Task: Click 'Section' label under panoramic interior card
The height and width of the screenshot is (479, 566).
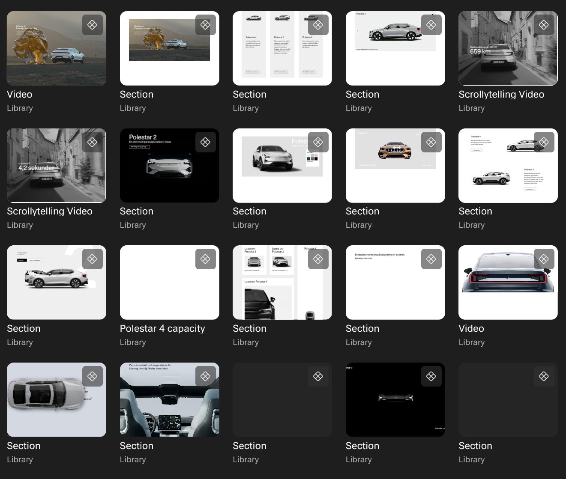Action: tap(137, 446)
